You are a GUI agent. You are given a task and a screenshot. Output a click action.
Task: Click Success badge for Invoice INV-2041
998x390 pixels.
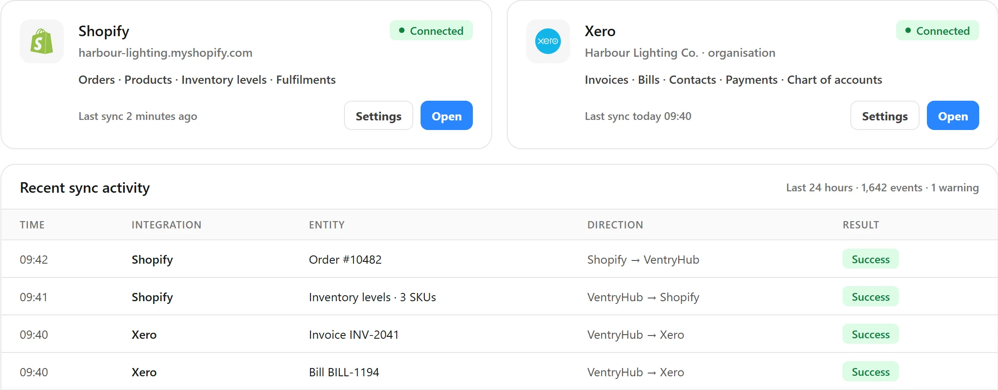(870, 334)
